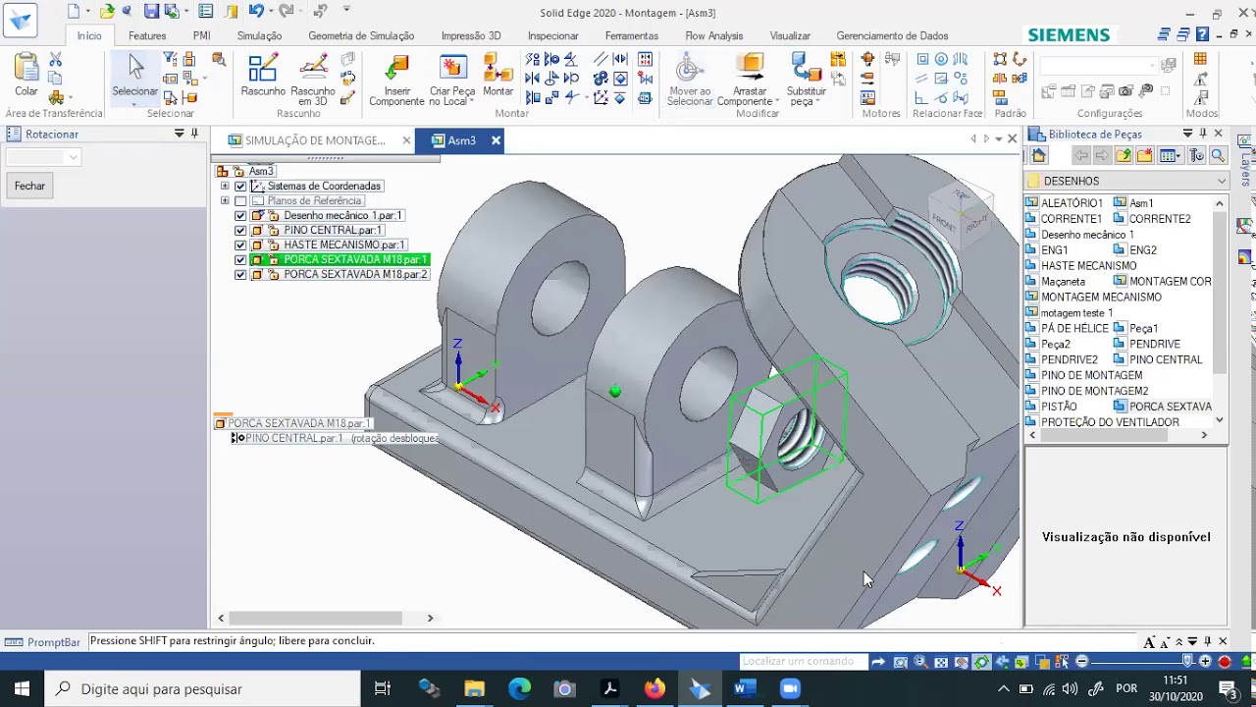1256x707 pixels.
Task: Select the Montar tool
Action: pos(497,79)
